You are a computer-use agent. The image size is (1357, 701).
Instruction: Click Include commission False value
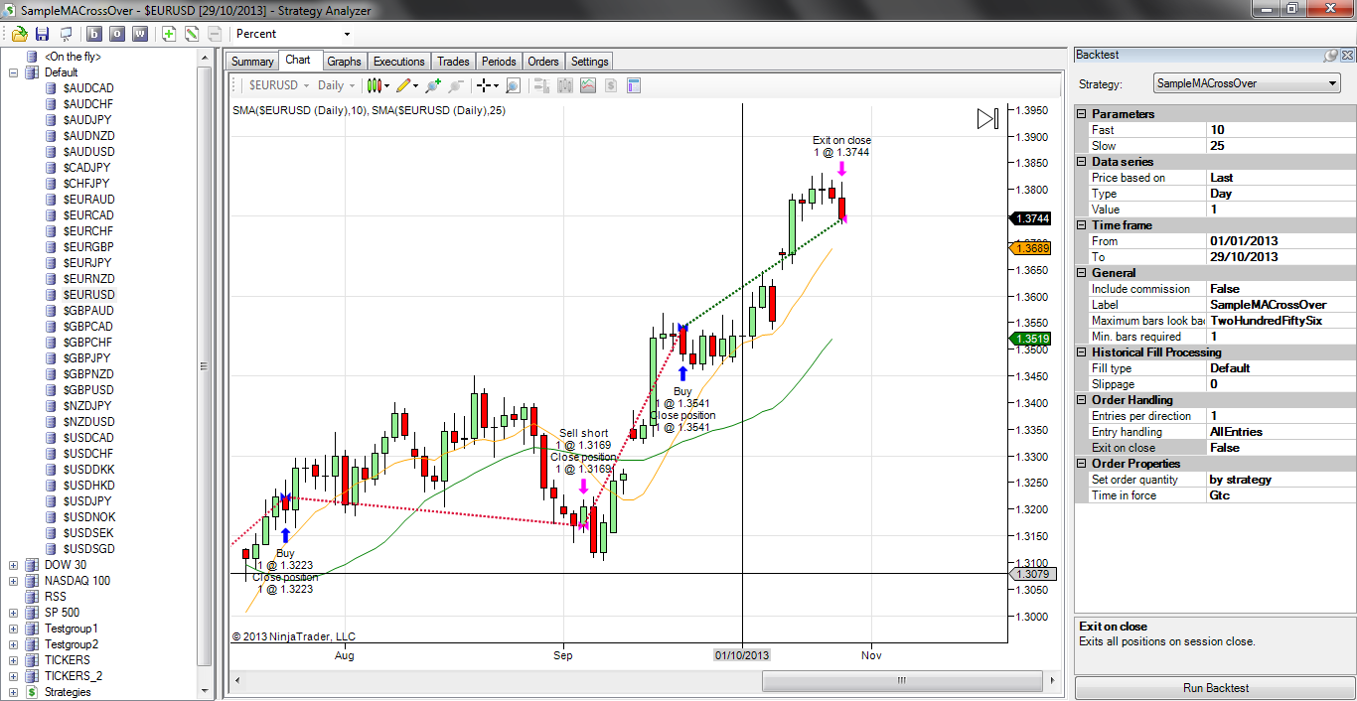[1281, 289]
